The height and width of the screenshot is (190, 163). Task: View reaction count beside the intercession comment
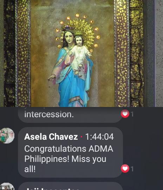click(x=132, y=114)
